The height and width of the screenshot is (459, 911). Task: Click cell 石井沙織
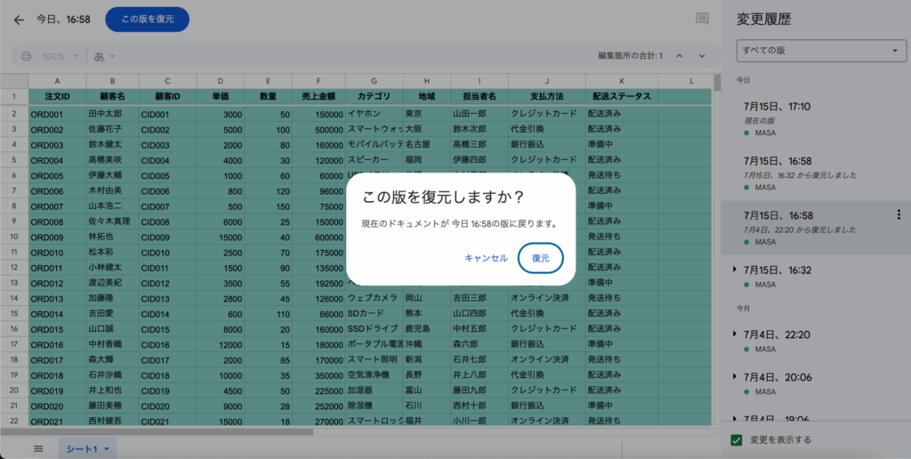click(x=112, y=374)
